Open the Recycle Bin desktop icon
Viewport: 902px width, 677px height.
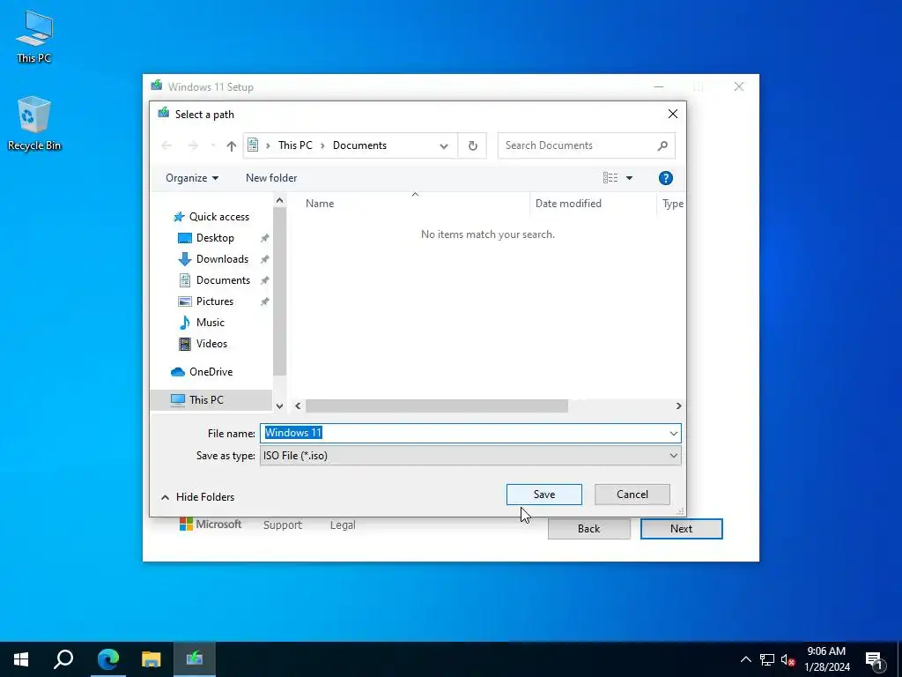click(x=34, y=123)
